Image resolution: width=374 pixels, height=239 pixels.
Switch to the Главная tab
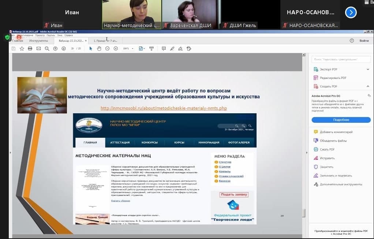coord(18,41)
